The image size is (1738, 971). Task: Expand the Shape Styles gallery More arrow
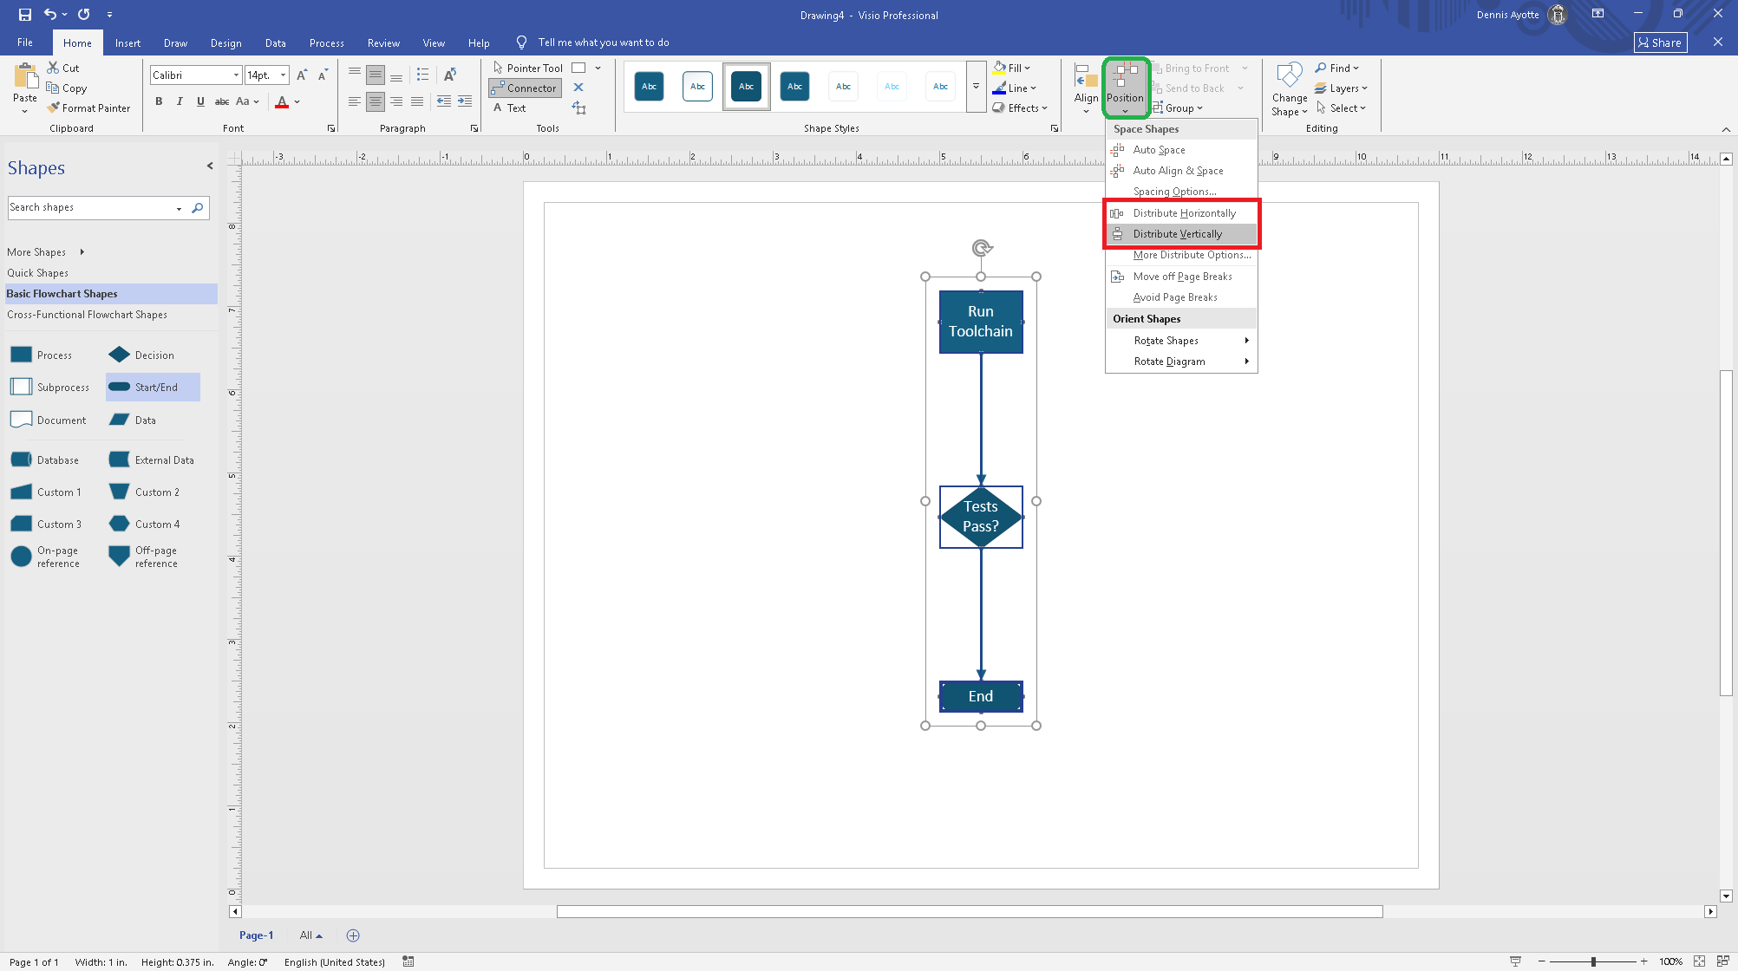976,87
